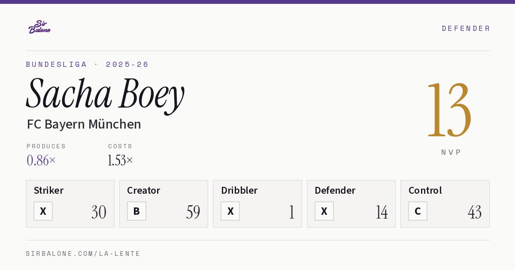Click the PRODUCES label

[x=46, y=146]
